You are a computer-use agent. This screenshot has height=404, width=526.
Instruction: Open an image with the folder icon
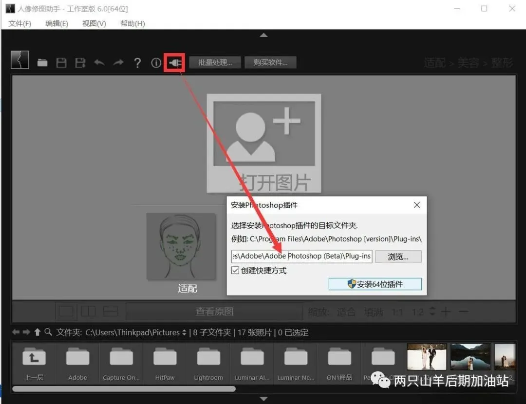click(42, 63)
